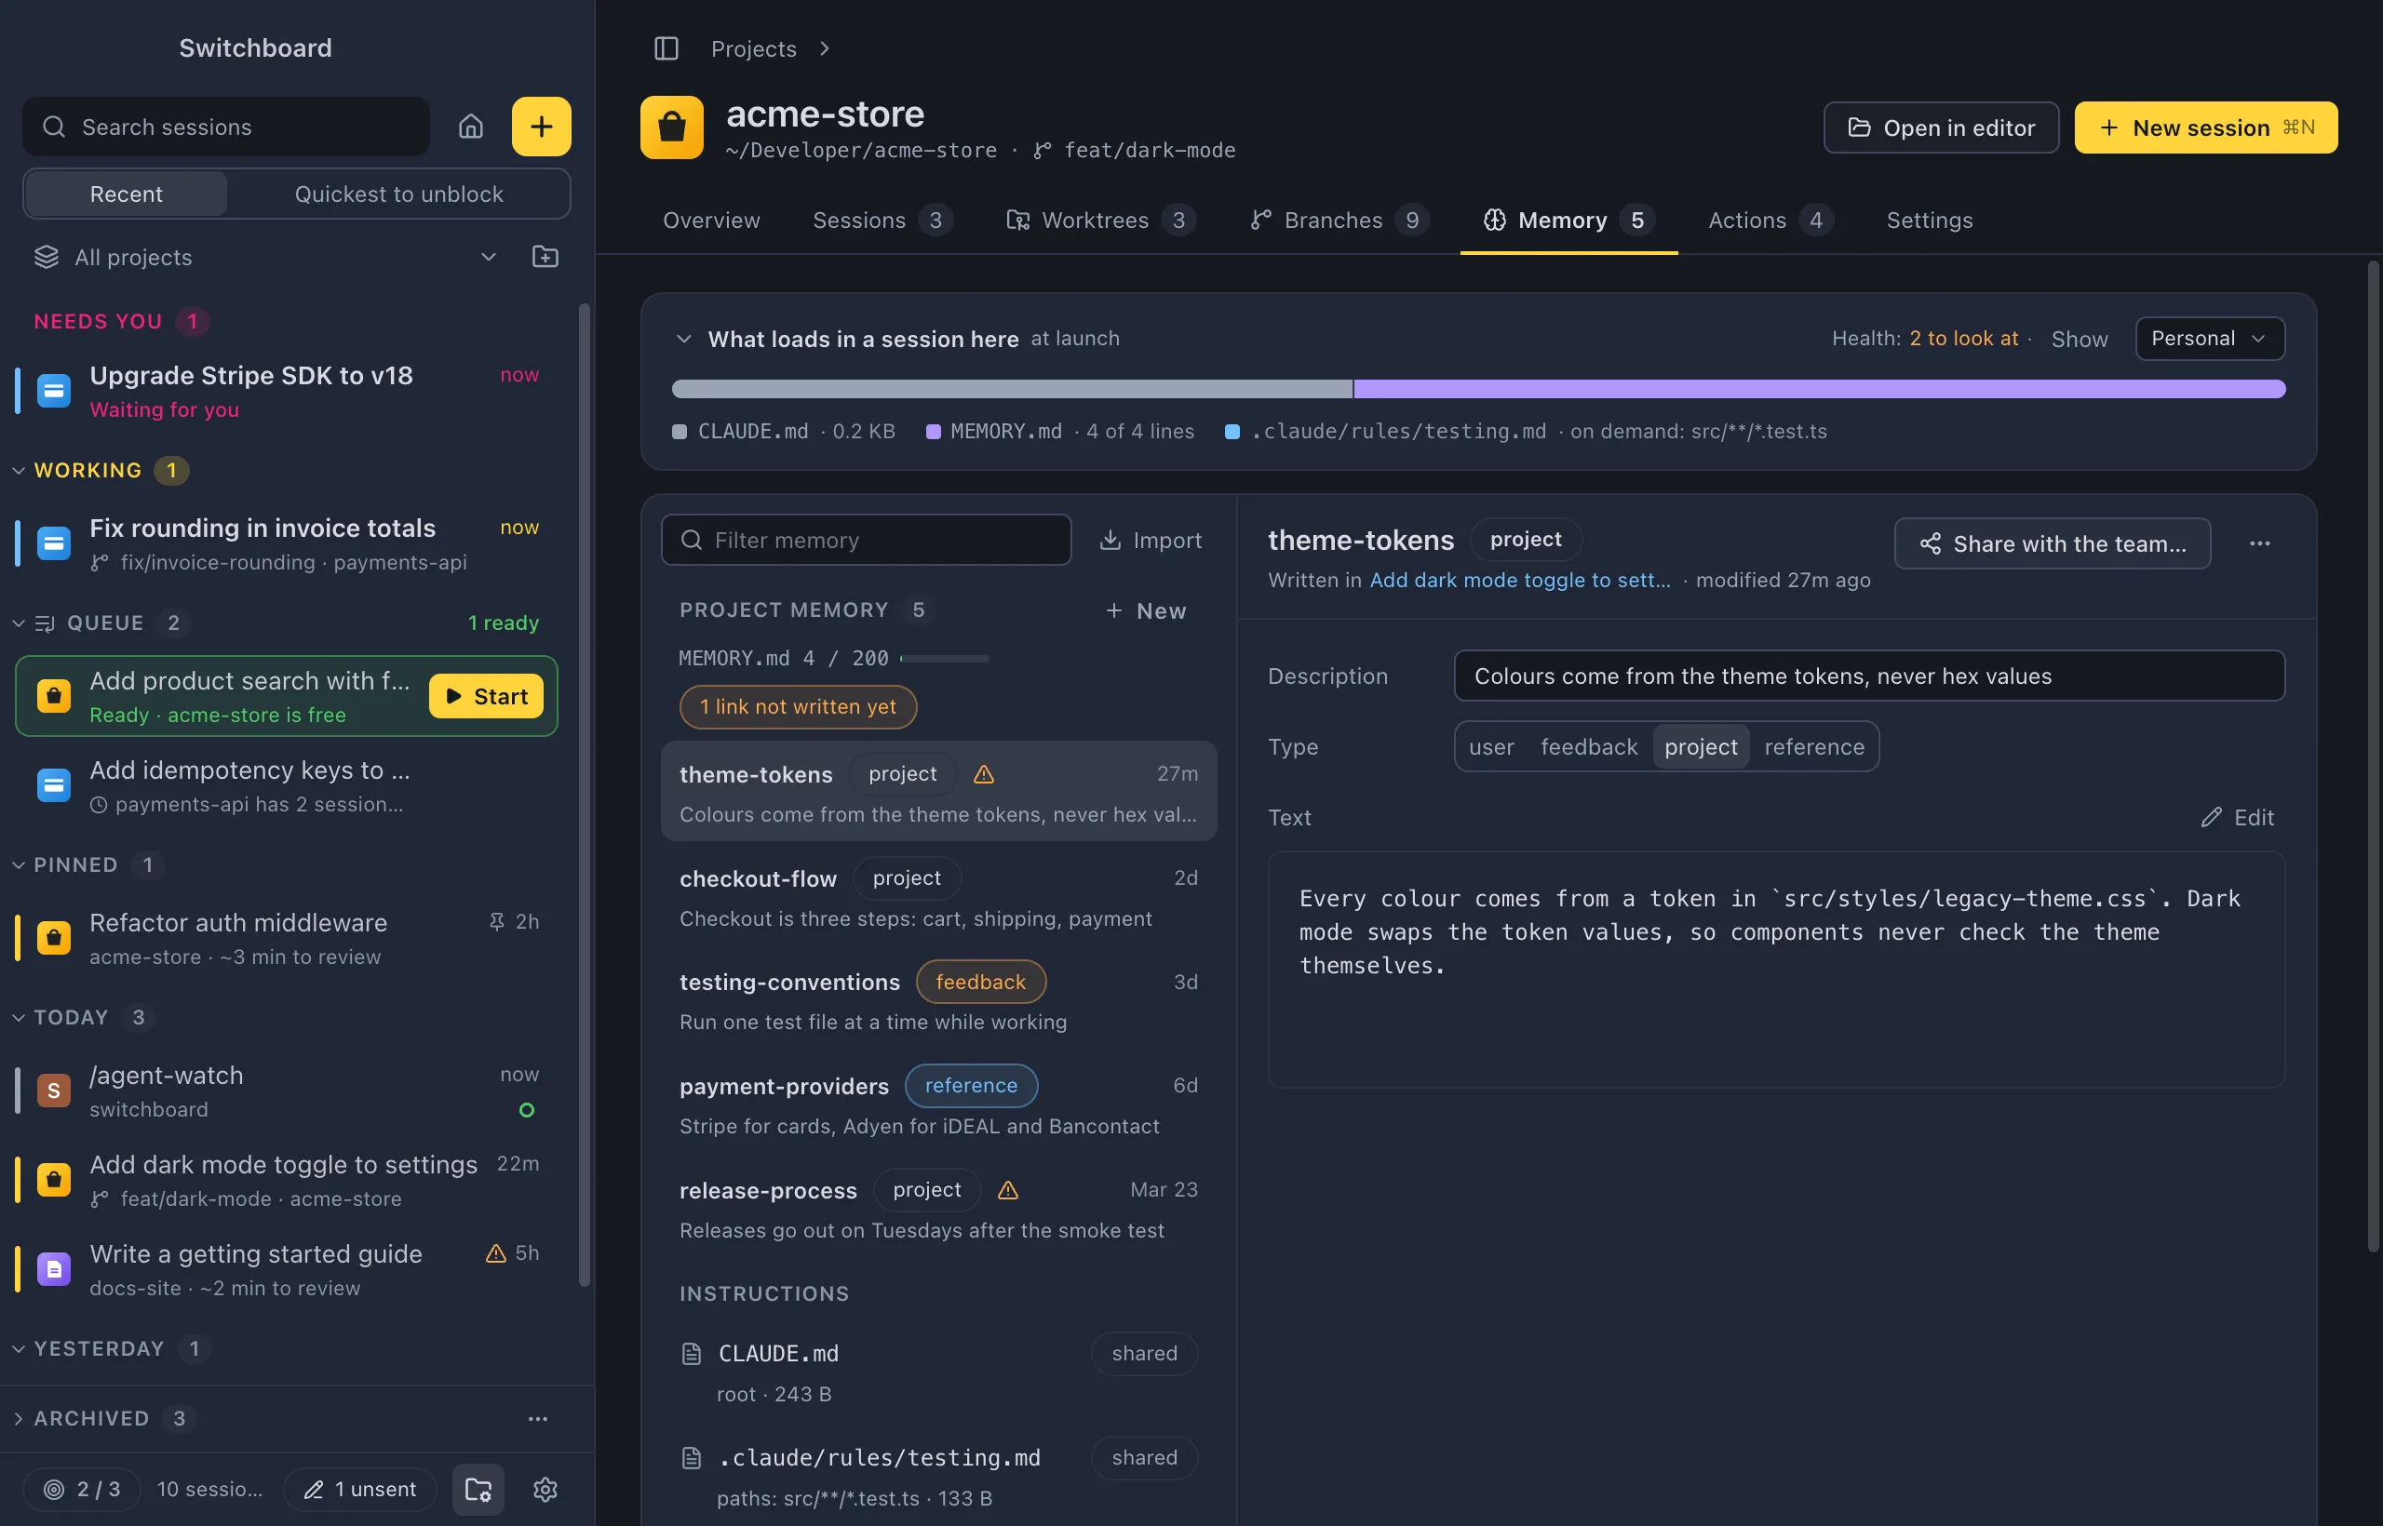Collapse the What loads in a session section

(683, 338)
